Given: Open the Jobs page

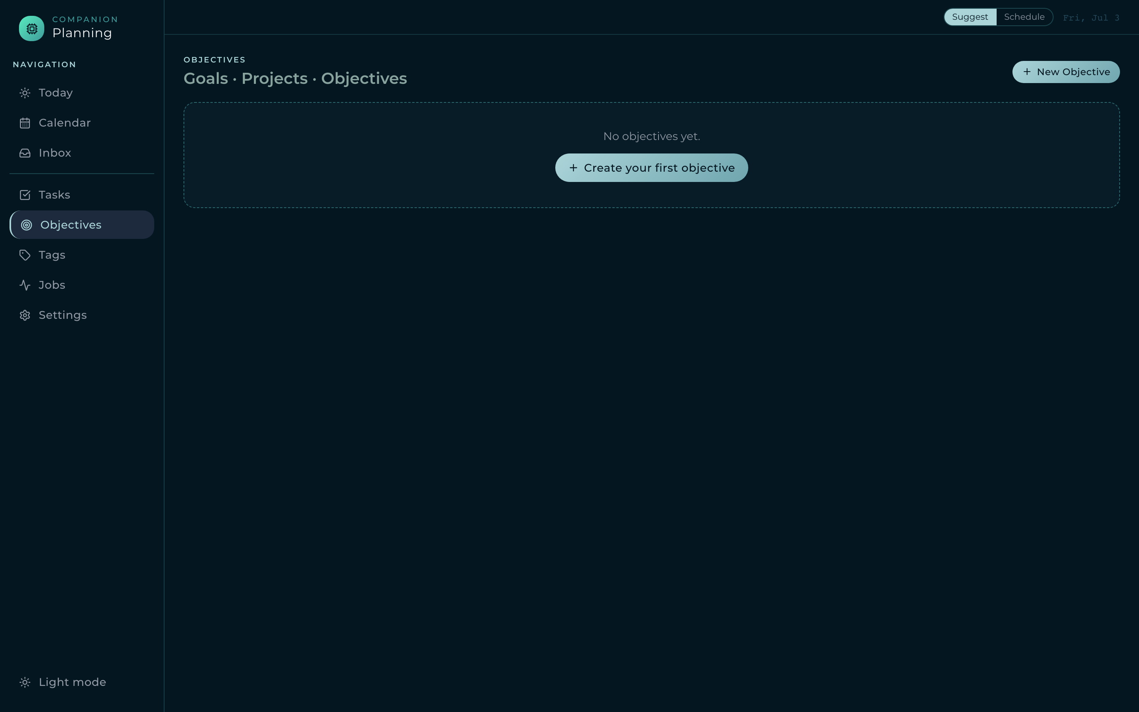Looking at the screenshot, I should click(x=82, y=285).
